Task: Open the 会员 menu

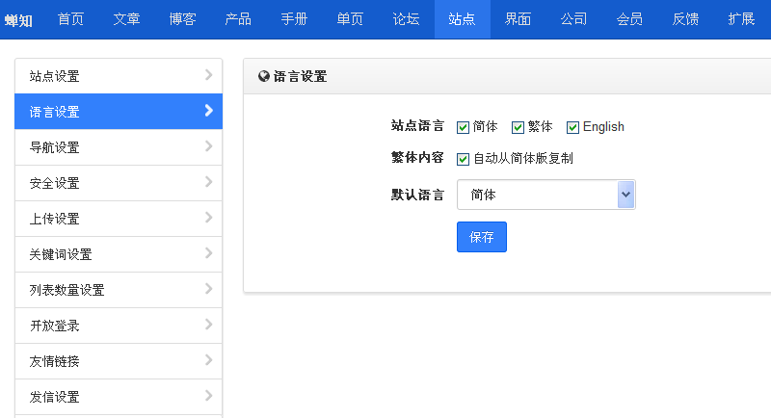Action: click(630, 19)
